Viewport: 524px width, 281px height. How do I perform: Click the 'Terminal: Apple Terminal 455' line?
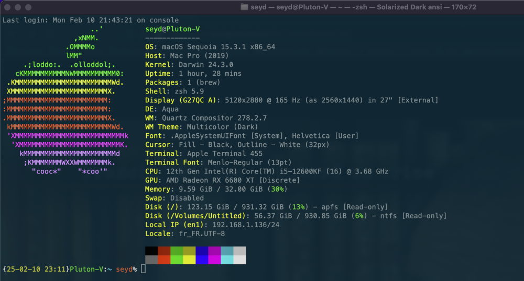[204, 154]
